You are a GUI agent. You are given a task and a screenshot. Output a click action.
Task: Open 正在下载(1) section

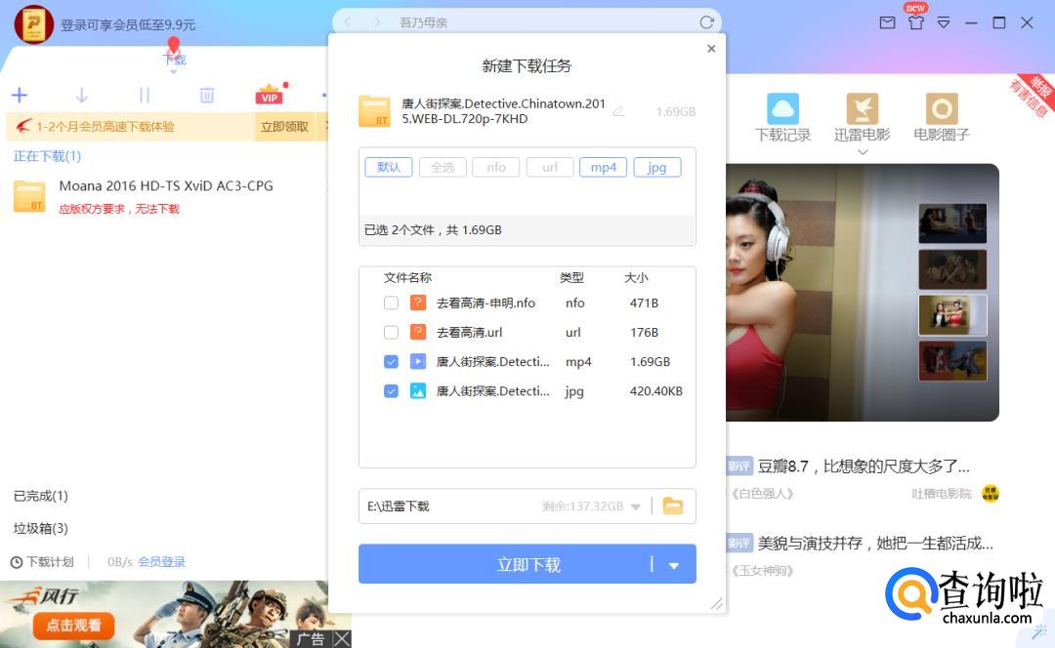(x=47, y=156)
